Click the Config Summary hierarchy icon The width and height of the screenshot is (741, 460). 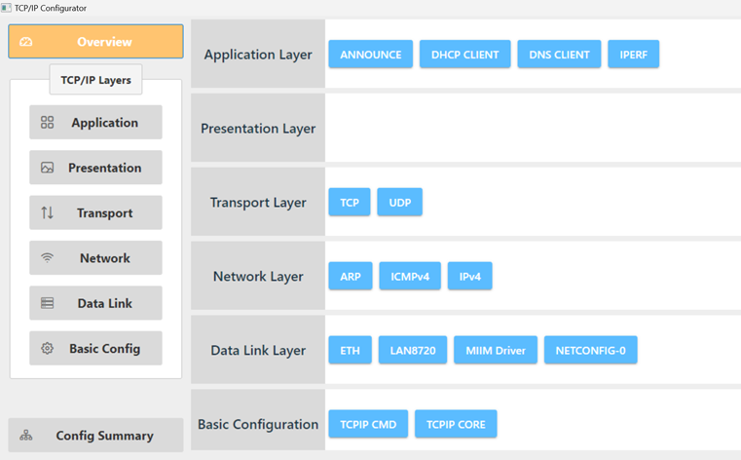coord(26,435)
